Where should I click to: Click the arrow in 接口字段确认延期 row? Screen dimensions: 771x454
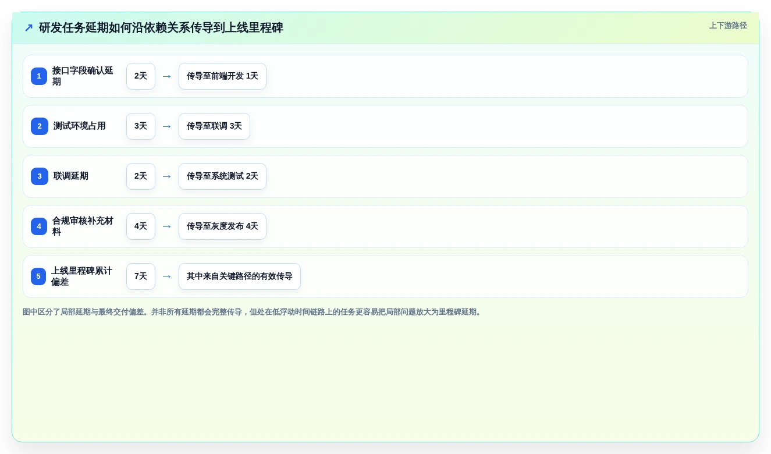click(167, 76)
